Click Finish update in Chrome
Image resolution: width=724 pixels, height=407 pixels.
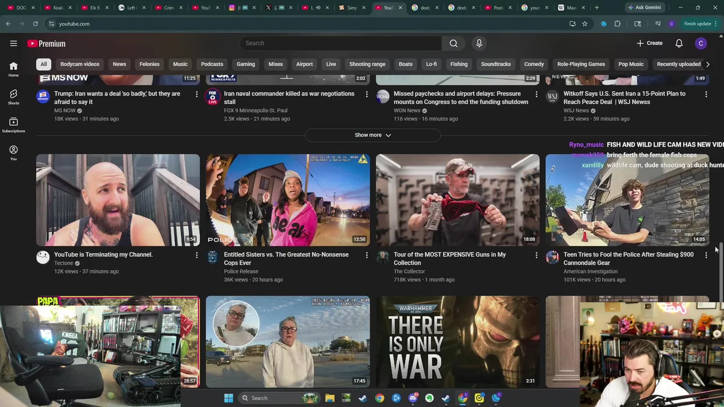(x=700, y=24)
